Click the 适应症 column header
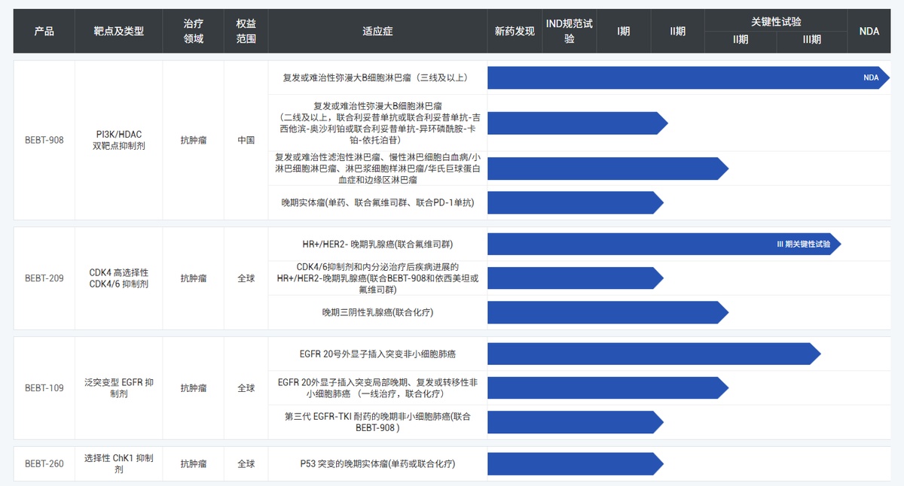The image size is (904, 486). tap(377, 31)
